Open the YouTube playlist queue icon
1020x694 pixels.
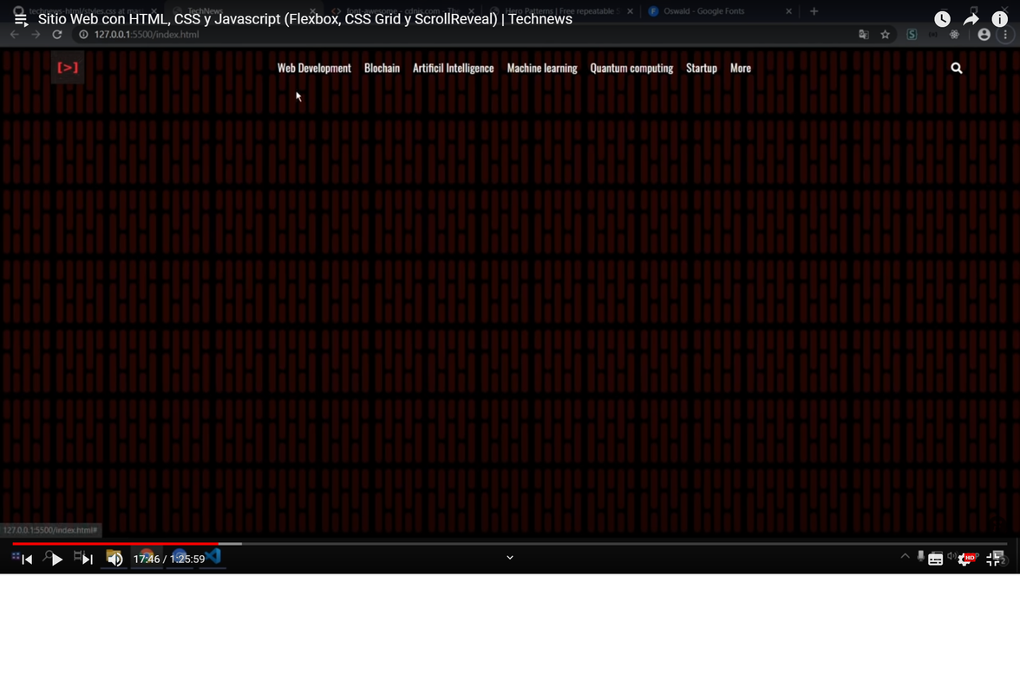(x=21, y=19)
